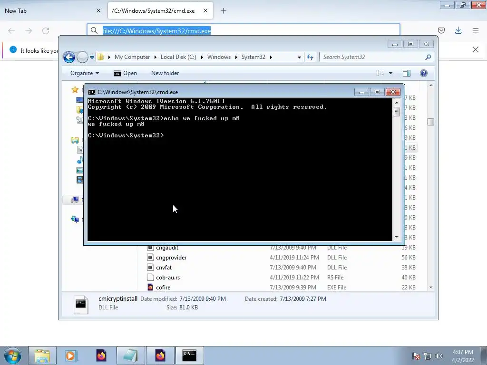
Task: Click My Computer in breadcrumb path
Action: [x=132, y=57]
